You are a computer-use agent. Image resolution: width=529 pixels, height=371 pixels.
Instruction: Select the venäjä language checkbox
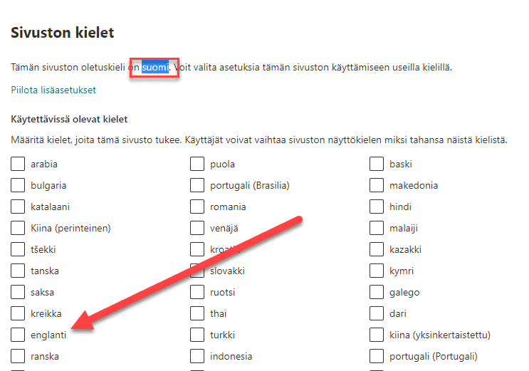(x=197, y=229)
